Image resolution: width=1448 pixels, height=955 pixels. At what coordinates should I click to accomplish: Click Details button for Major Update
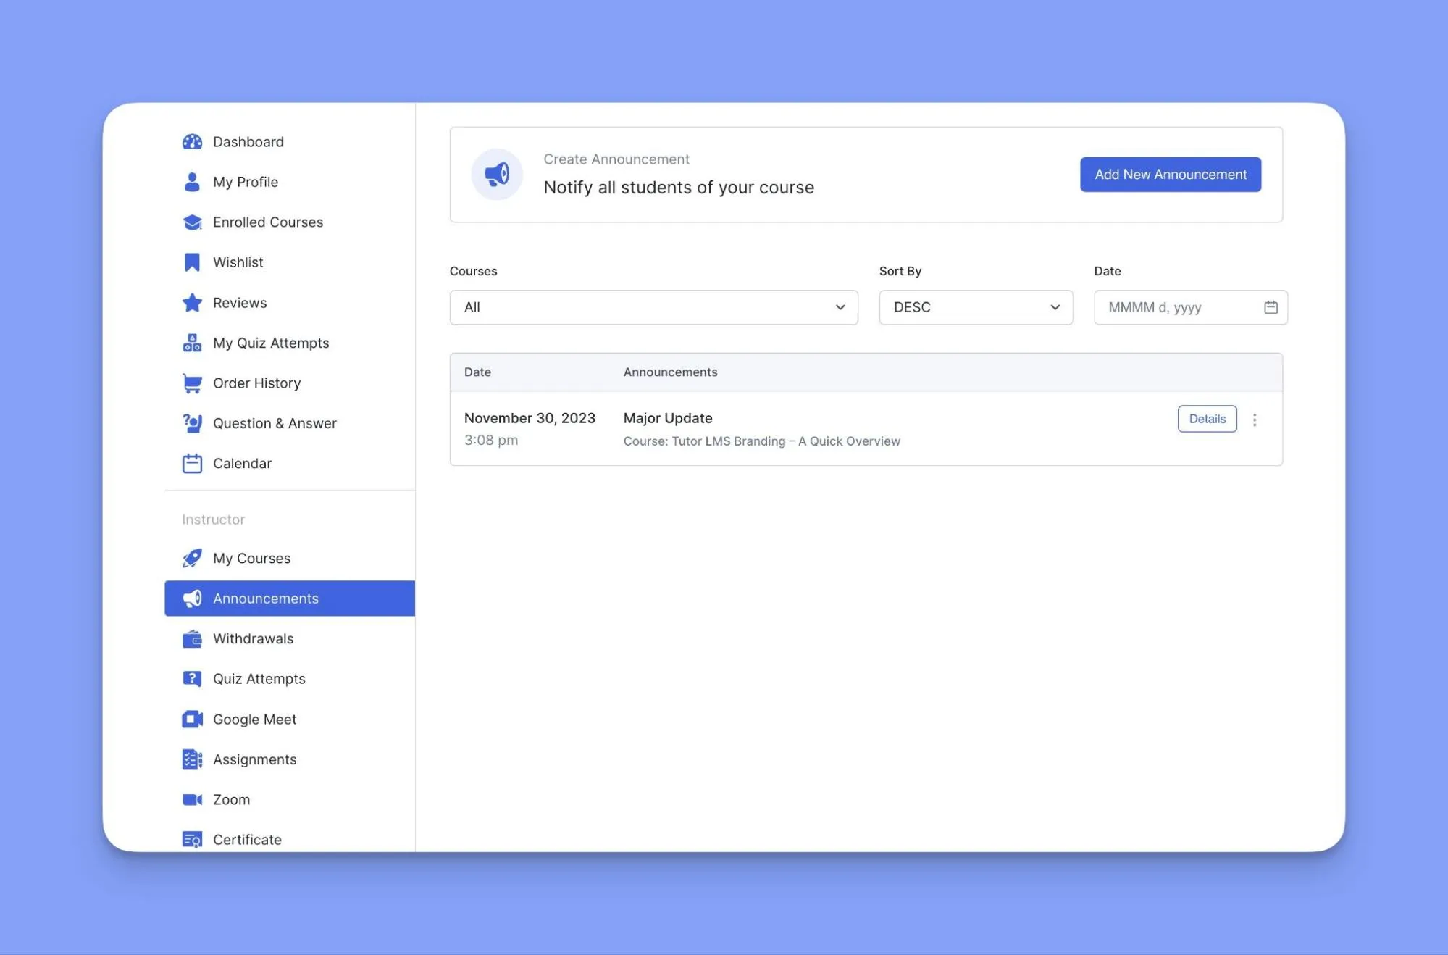pos(1206,418)
